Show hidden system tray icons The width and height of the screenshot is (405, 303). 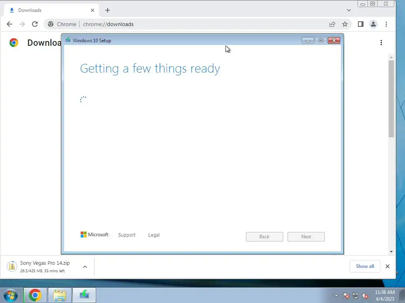[336, 296]
